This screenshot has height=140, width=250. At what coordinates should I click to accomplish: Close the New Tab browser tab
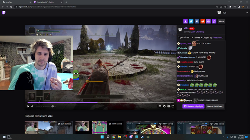[30, 2]
